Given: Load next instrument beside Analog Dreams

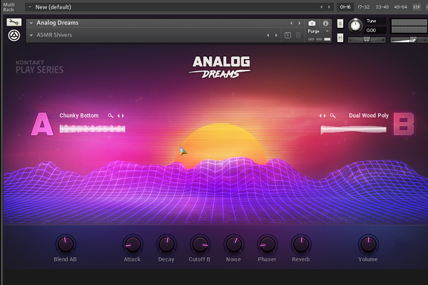Looking at the screenshot, I should click(300, 24).
